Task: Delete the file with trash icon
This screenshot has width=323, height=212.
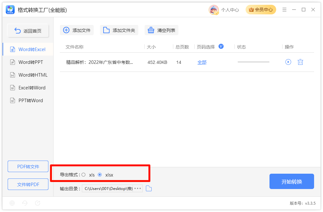Action: [300, 62]
